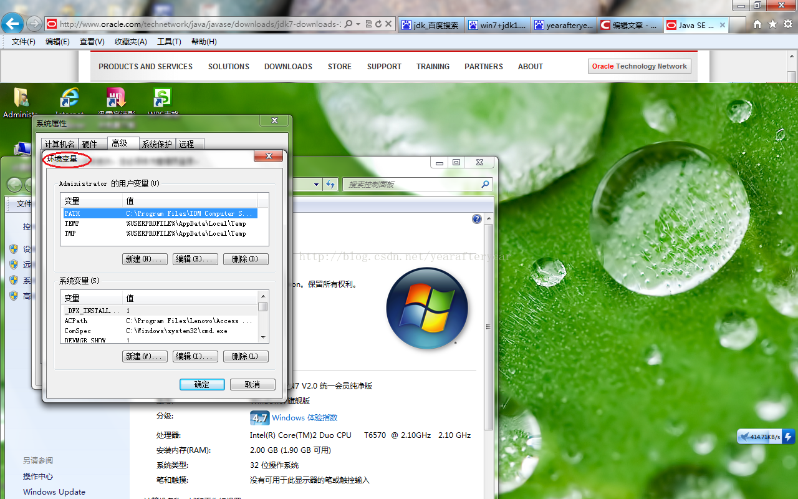Viewport: 798px width, 499px height.
Task: Open the STORE navigation link
Action: (x=340, y=67)
